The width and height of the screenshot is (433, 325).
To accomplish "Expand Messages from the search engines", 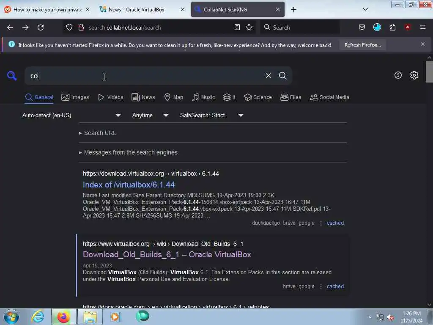I will [x=128, y=152].
